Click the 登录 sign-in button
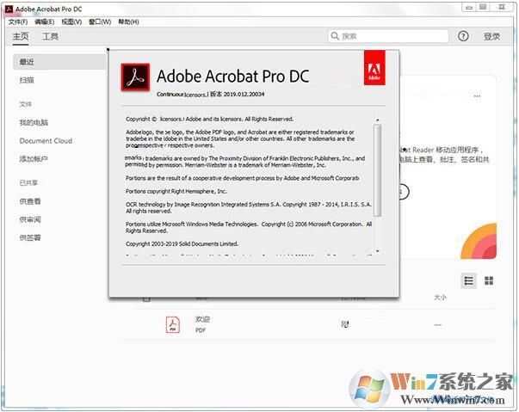 [491, 36]
